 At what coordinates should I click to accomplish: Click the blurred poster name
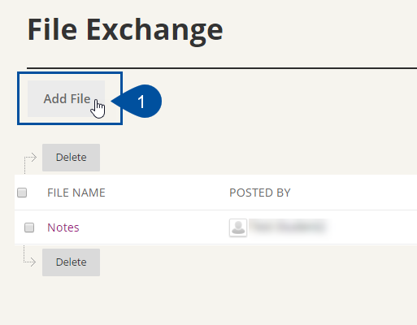point(288,227)
